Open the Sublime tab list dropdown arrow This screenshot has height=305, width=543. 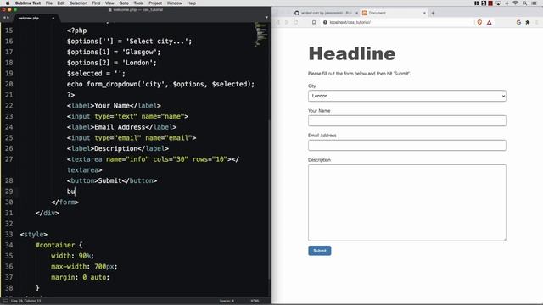click(x=266, y=17)
